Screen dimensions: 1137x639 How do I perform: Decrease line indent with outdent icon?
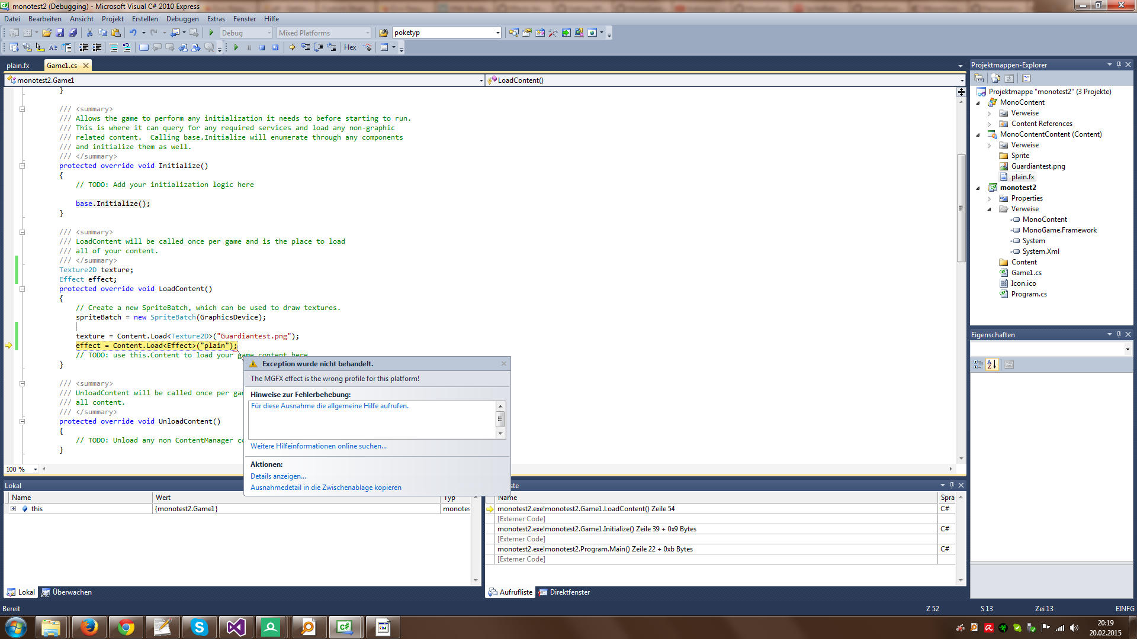84,47
